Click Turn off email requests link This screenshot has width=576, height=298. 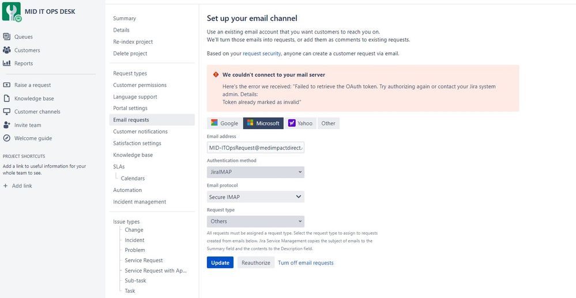(306, 263)
